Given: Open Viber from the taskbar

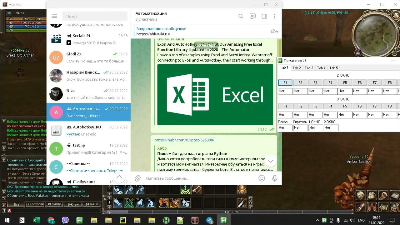Looking at the screenshot, I should pos(65,220).
